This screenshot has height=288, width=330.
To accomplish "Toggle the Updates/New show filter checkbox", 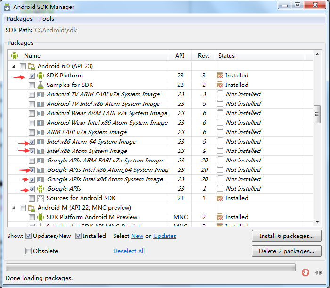I will coord(28,236).
